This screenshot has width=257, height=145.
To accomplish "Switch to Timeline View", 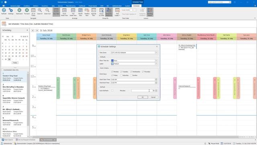I will (87, 12).
